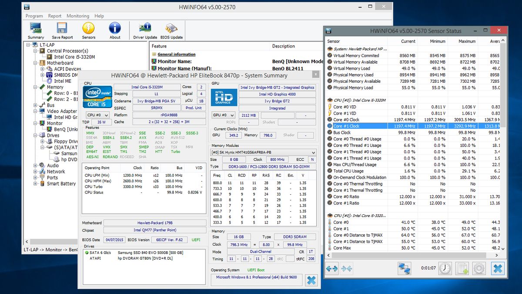522x294 pixels.
Task: Open the GPU #0 dropdown
Action: [x=224, y=115]
